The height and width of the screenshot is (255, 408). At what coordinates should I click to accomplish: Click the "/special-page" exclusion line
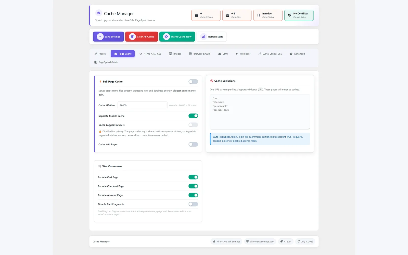point(221,110)
